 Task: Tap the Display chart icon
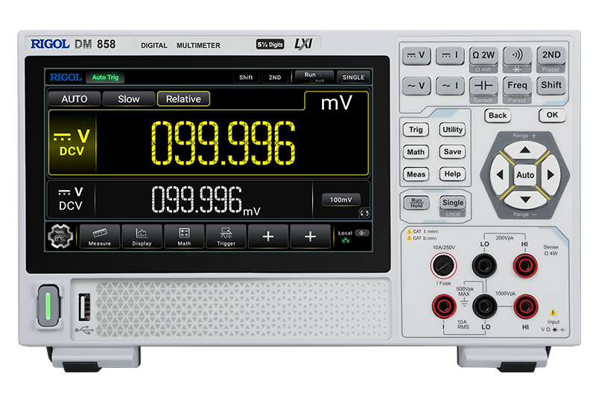[142, 236]
